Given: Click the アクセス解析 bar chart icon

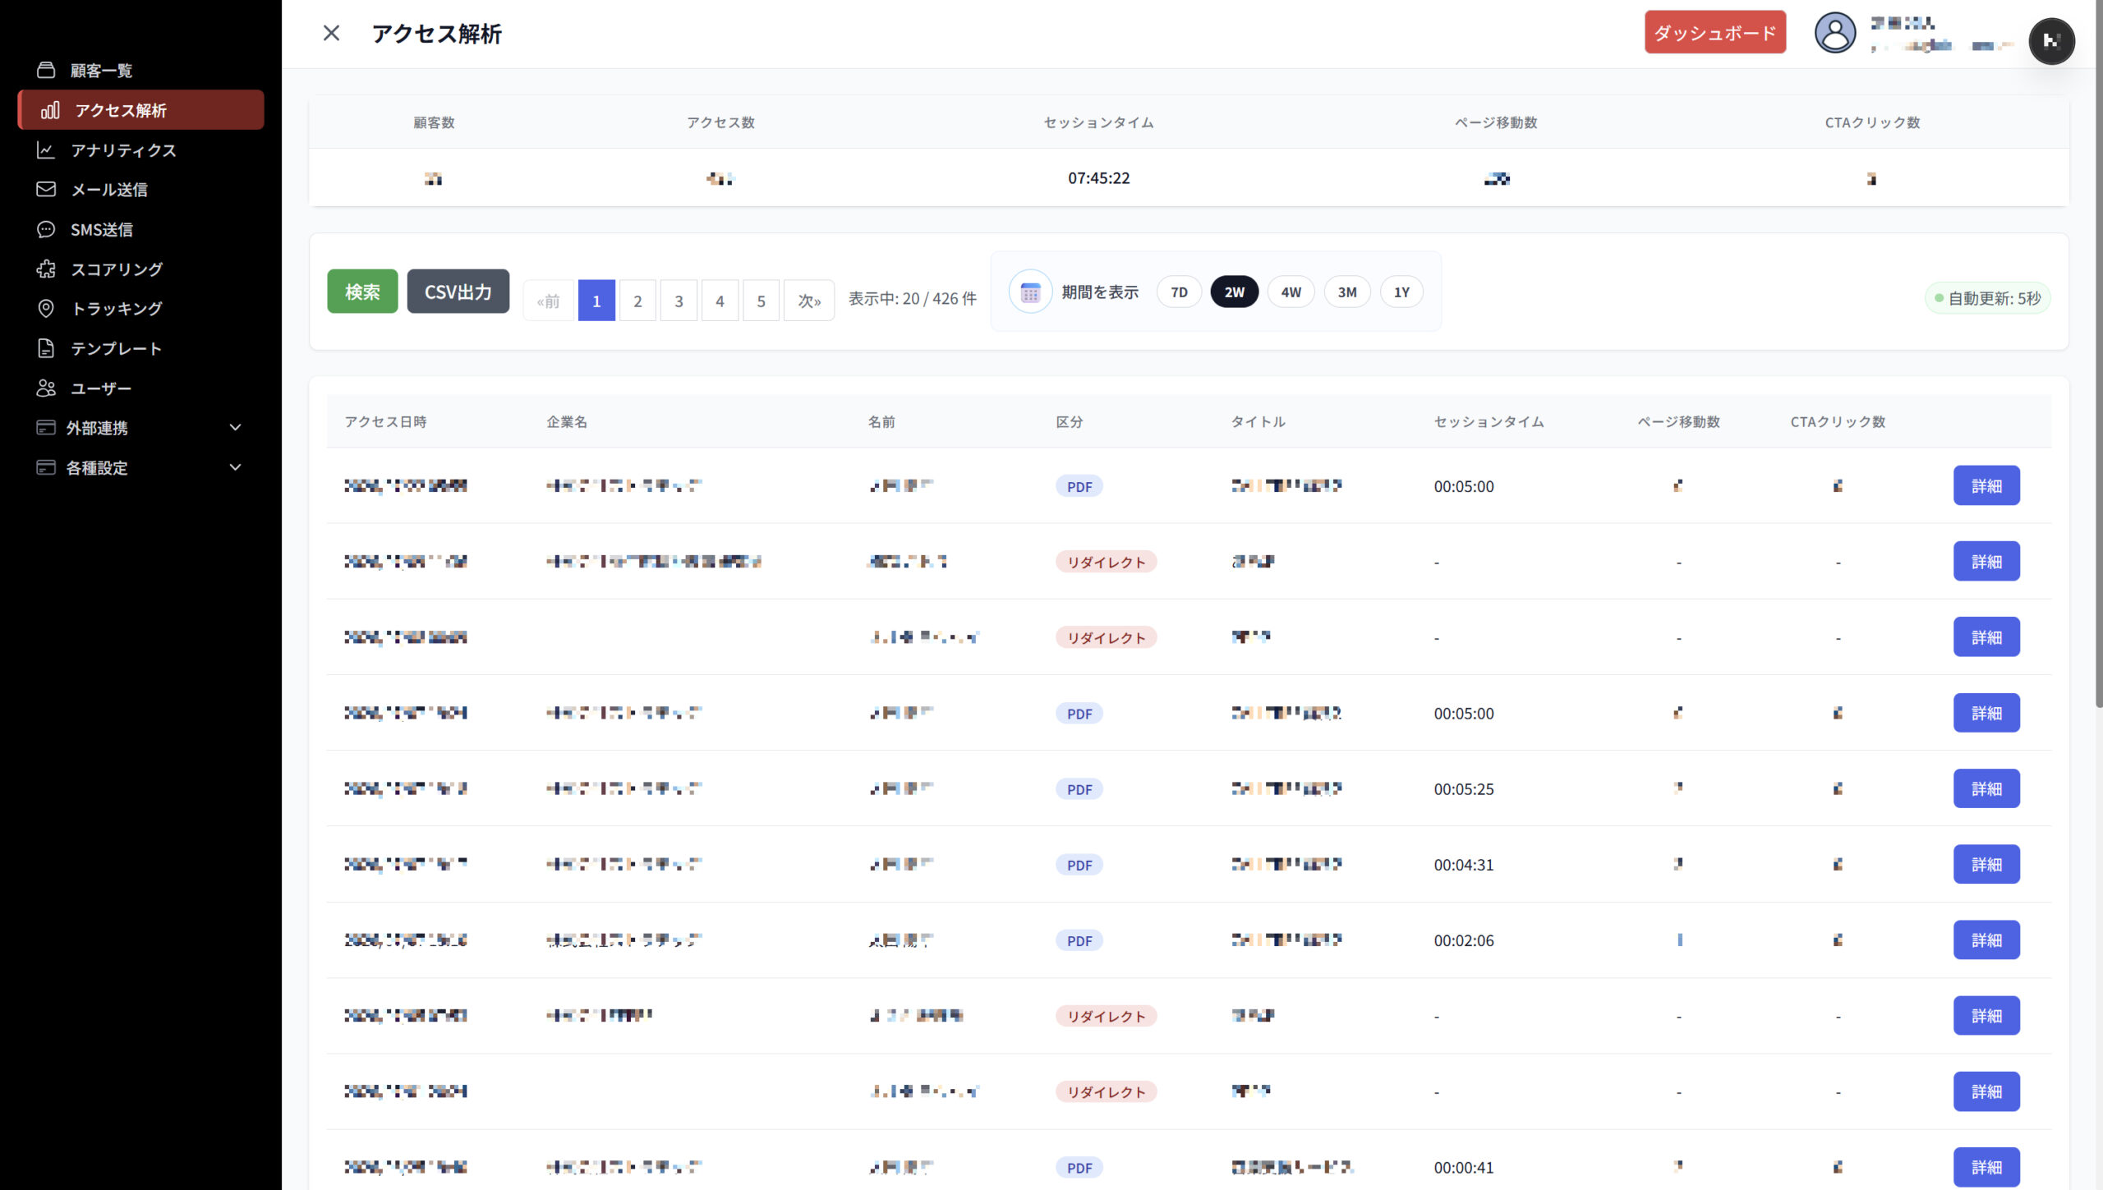Looking at the screenshot, I should tap(50, 110).
